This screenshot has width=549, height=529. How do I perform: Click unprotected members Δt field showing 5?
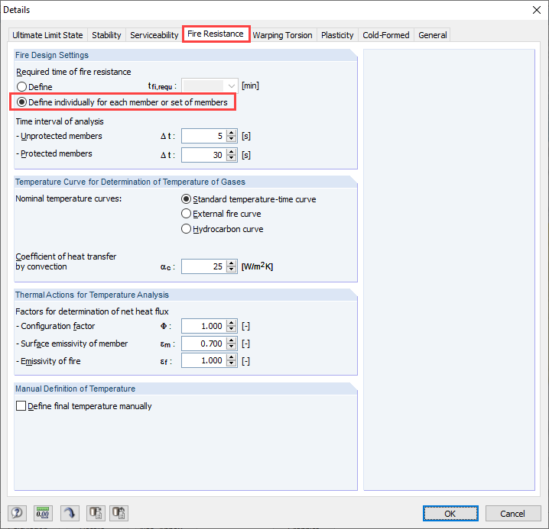[x=204, y=136]
